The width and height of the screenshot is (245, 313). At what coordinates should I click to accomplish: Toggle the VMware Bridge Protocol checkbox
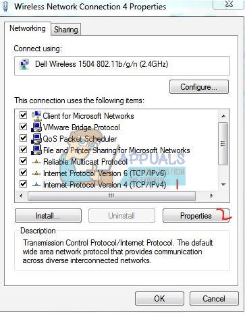click(23, 127)
